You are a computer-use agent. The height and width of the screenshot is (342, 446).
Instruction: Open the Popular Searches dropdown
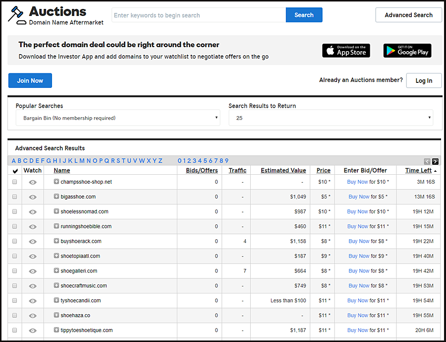[x=118, y=118]
